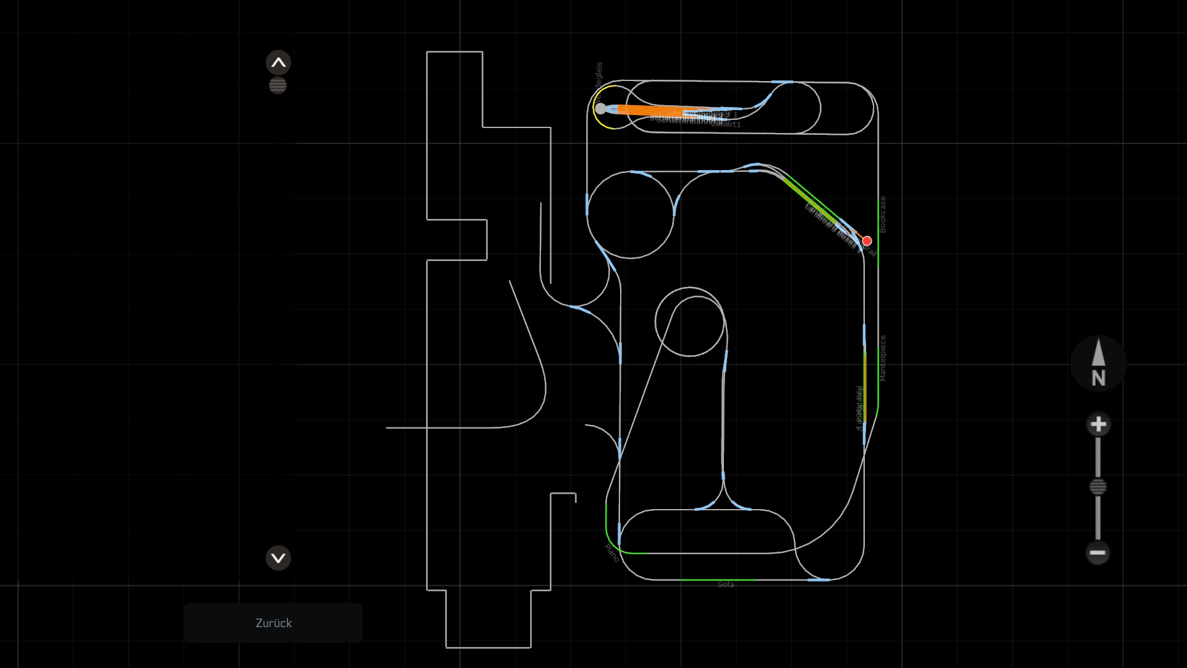The width and height of the screenshot is (1187, 668).
Task: Select the gray turntable dot at Wendegleis
Action: pos(600,109)
